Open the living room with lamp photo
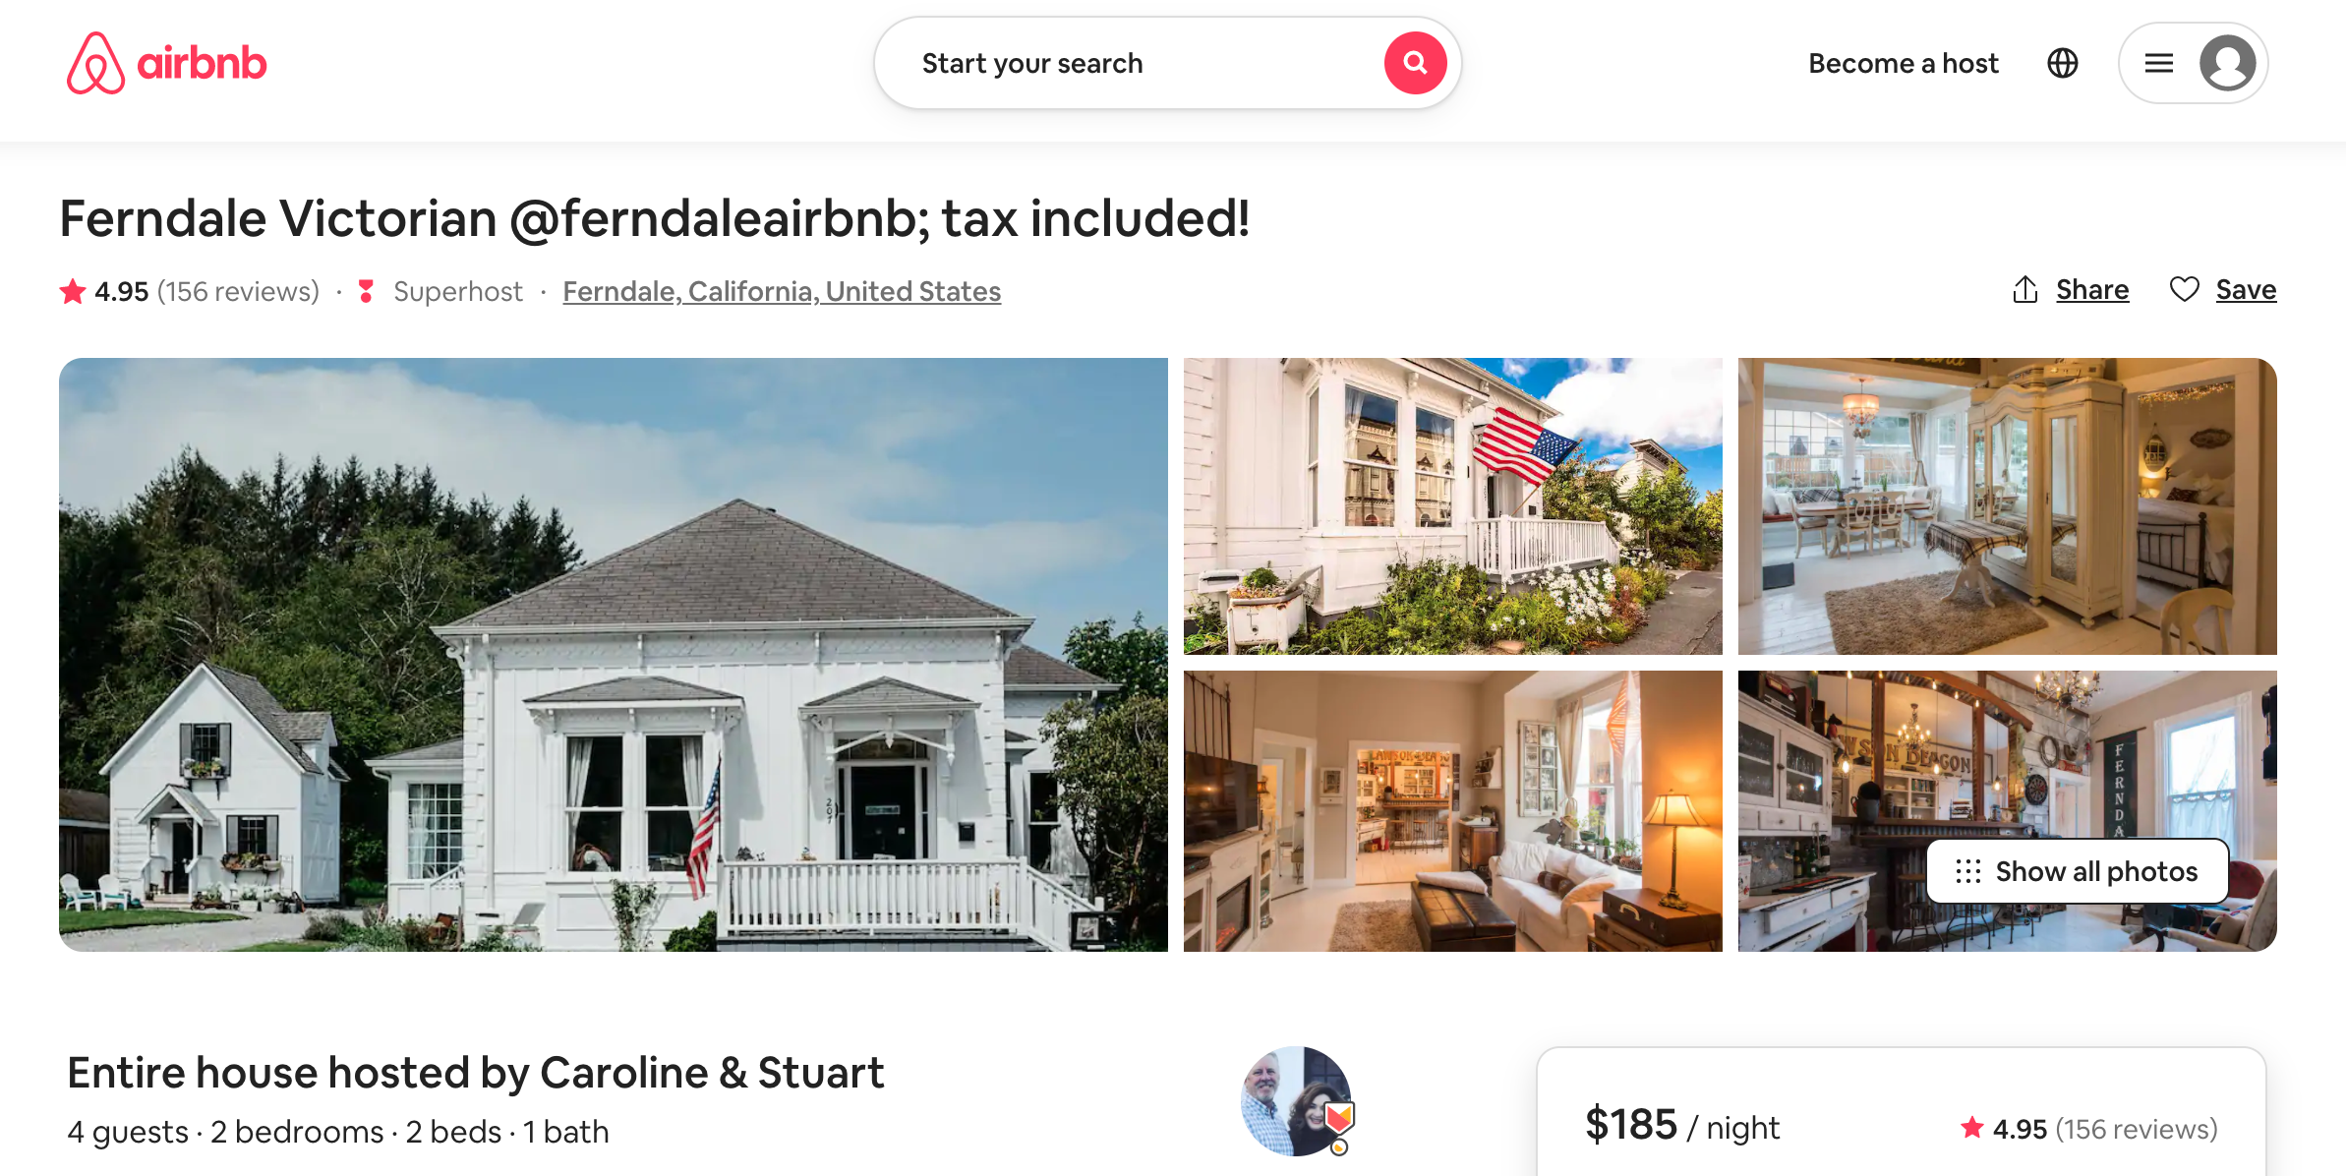Viewport: 2346px width, 1176px height. tap(1452, 811)
